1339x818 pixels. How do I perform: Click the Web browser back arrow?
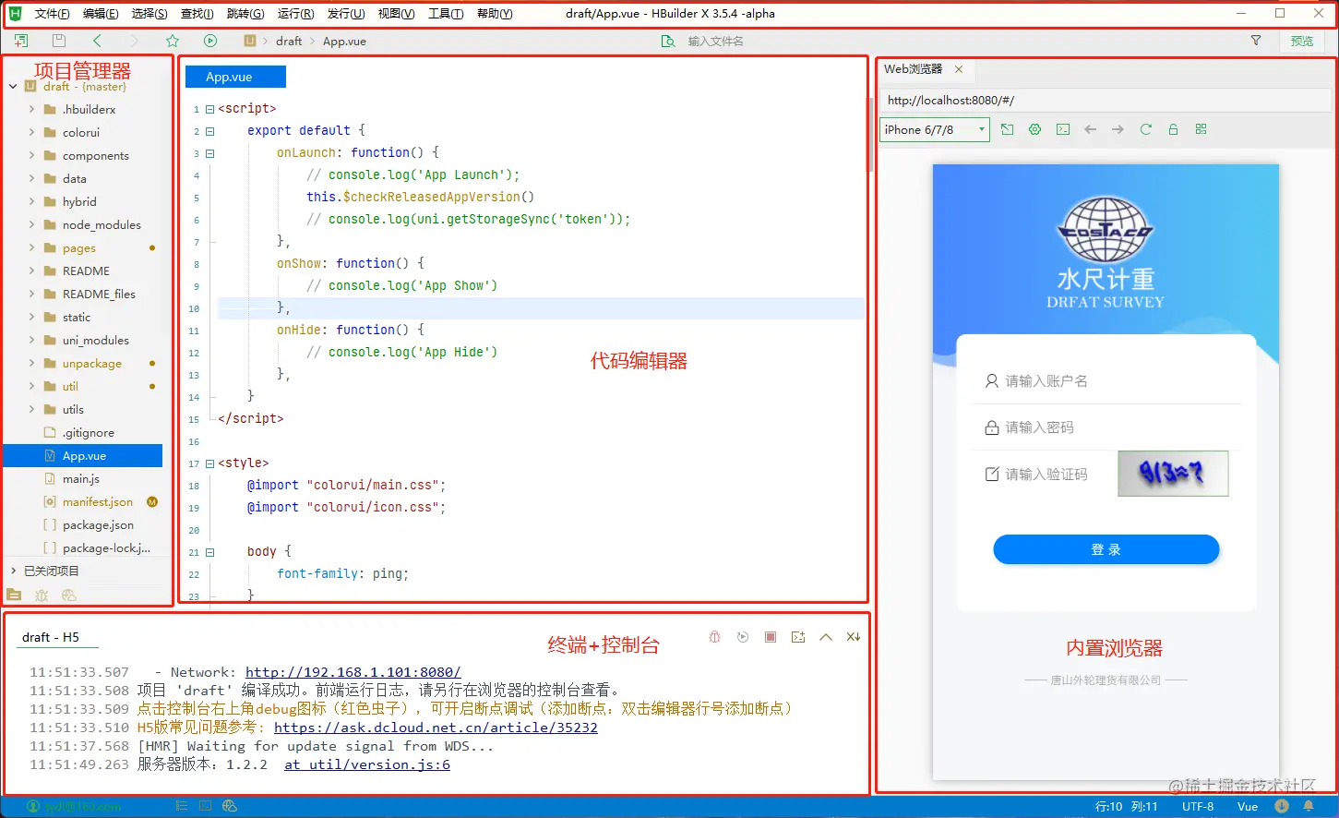pyautogui.click(x=1090, y=129)
